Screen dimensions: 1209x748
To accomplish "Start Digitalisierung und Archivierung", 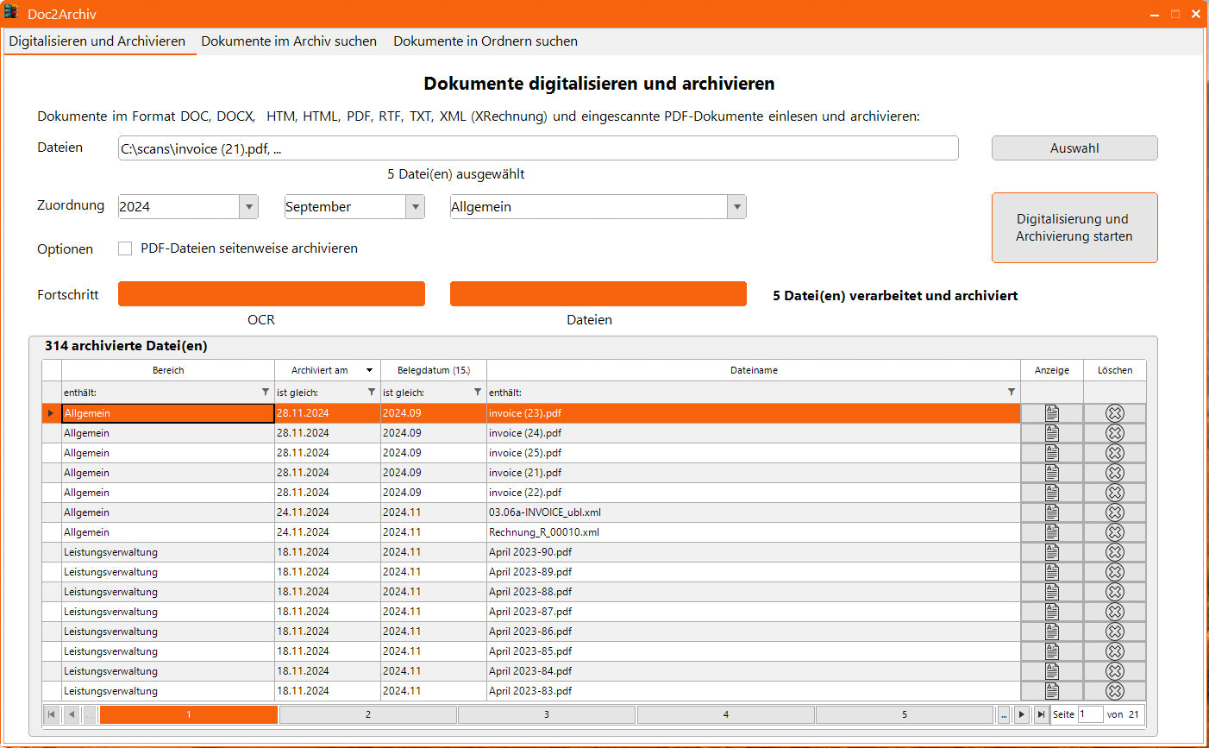I will pyautogui.click(x=1074, y=228).
